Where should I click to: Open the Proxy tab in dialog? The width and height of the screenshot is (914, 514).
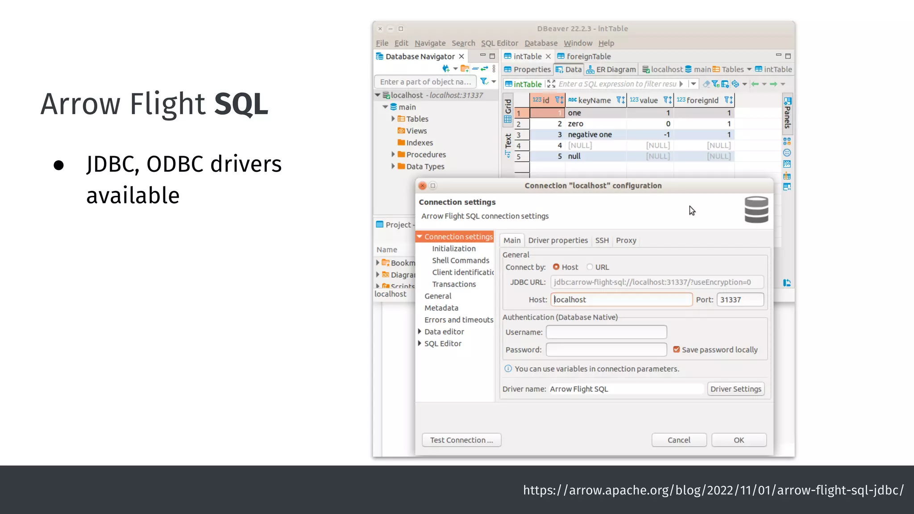coord(626,240)
